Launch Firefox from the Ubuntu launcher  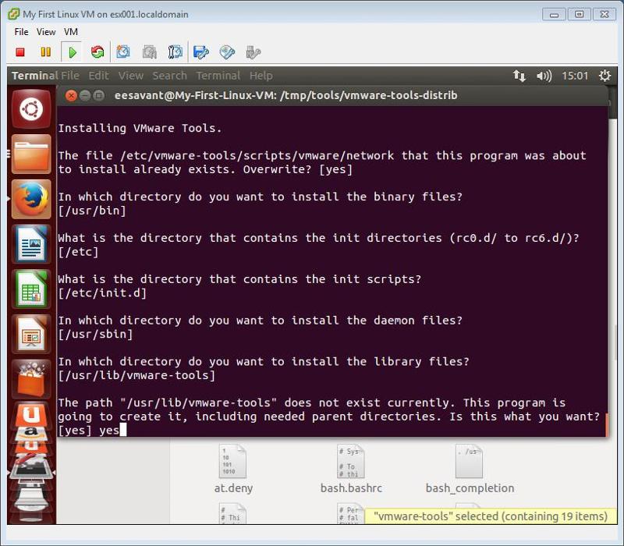click(x=31, y=199)
